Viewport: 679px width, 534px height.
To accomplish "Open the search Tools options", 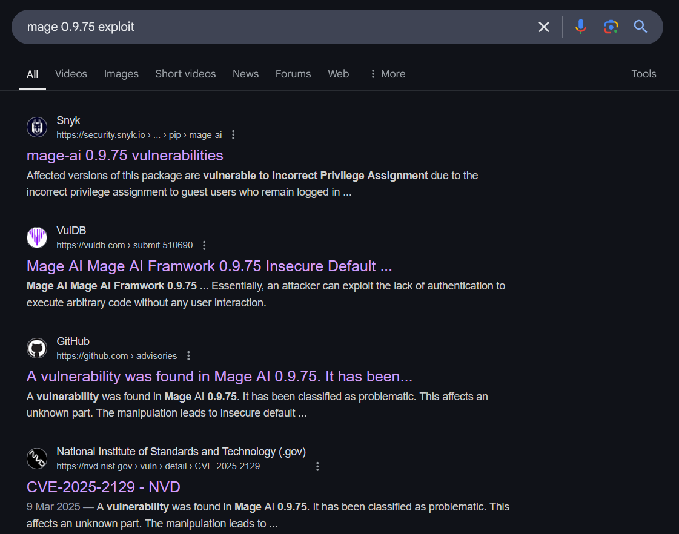I will (643, 74).
